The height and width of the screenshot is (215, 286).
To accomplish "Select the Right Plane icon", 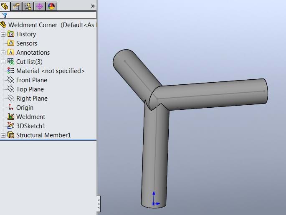I will click(11, 99).
